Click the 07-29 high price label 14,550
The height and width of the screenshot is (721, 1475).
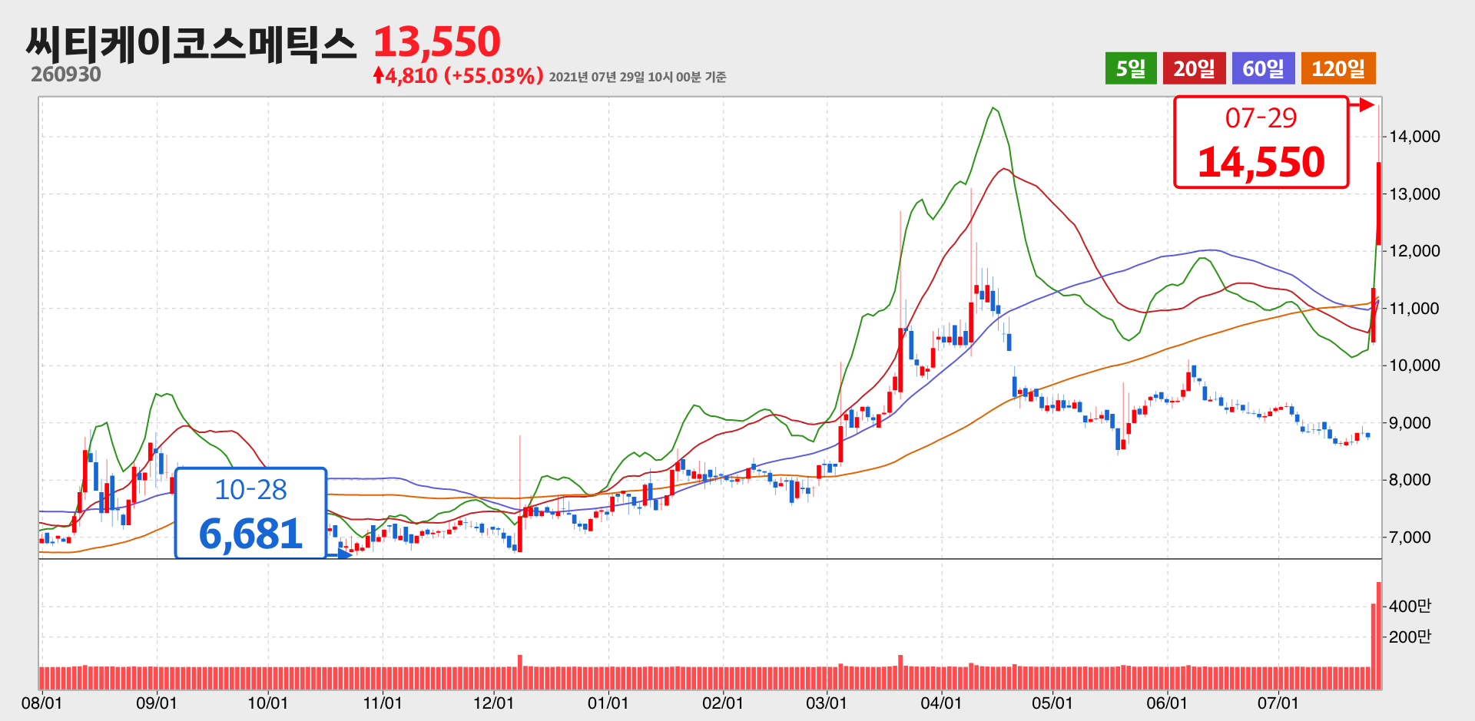click(x=1261, y=142)
